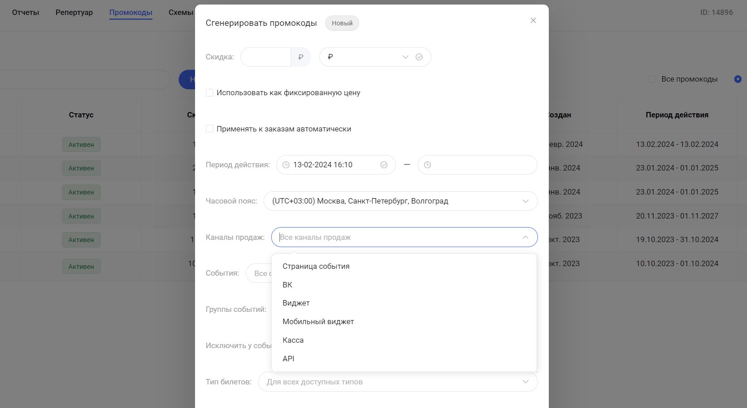
Task: Collapse the 'Каналы продаж' dropdown arrow
Action: [525, 237]
